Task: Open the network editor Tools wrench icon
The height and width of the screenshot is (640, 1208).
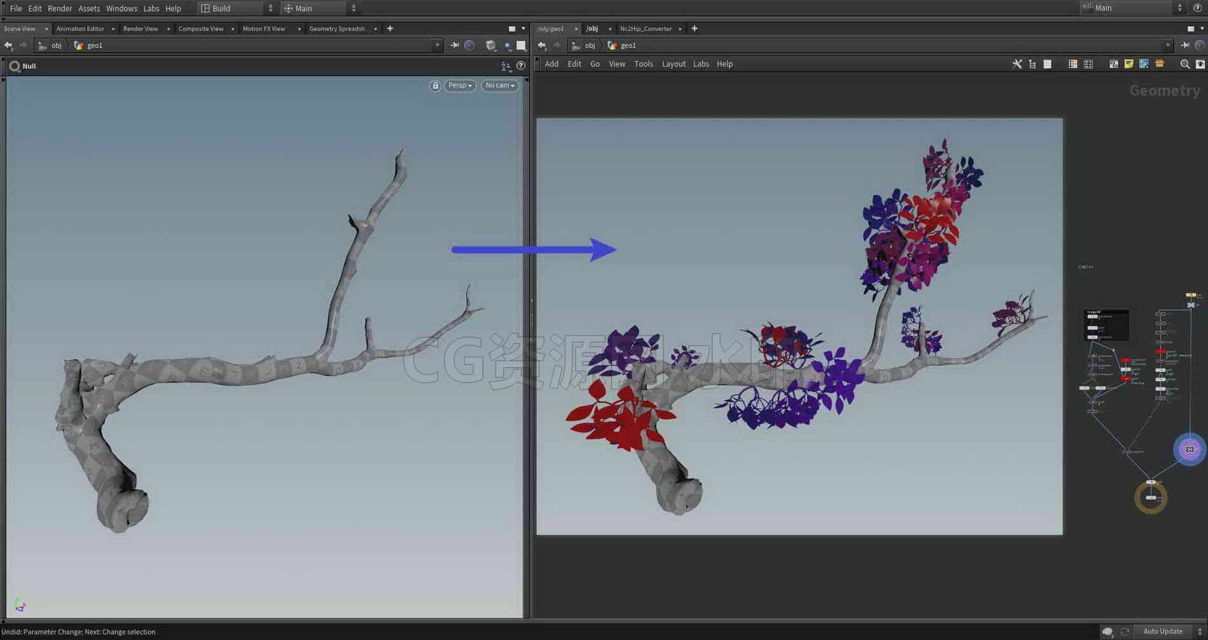Action: 1017,64
